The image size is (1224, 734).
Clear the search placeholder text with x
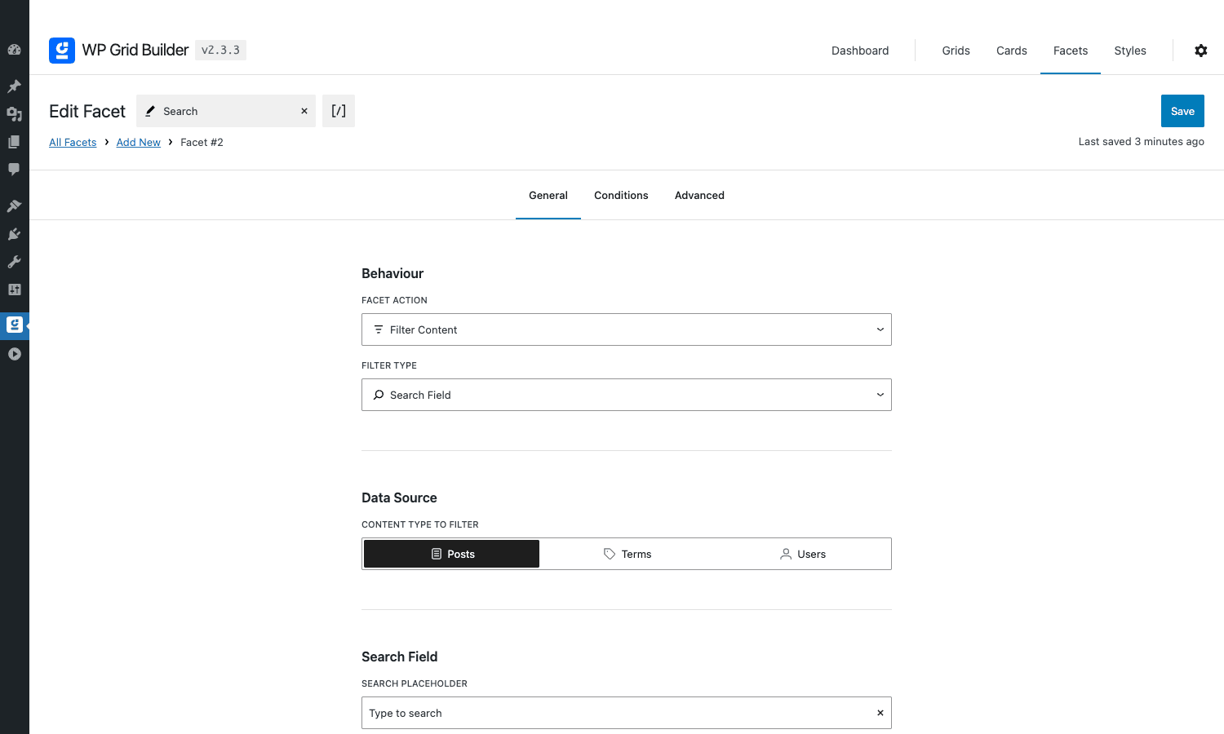point(880,713)
